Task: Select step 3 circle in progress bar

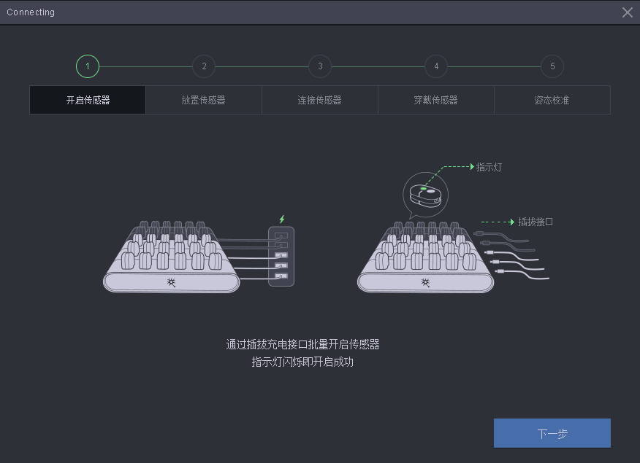Action: point(320,66)
